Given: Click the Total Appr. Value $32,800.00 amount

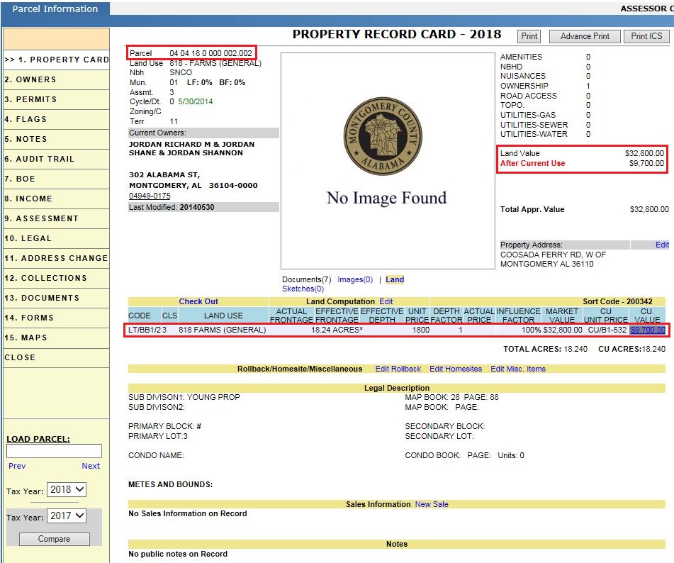Looking at the screenshot, I should pos(649,209).
